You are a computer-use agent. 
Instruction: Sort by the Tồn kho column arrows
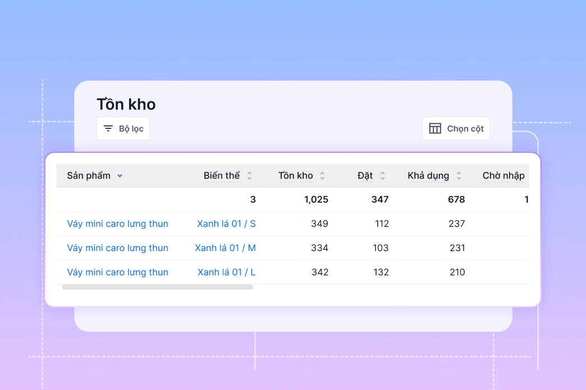coord(322,176)
